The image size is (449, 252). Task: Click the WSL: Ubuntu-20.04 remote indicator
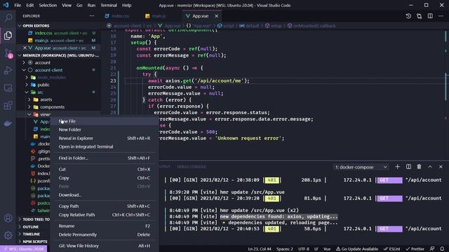pyautogui.click(x=24, y=249)
